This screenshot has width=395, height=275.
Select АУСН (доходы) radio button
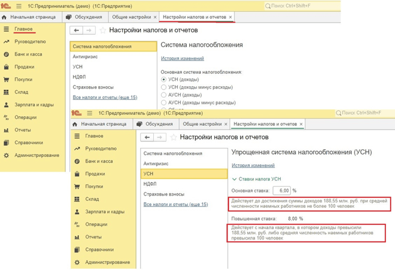click(x=164, y=95)
